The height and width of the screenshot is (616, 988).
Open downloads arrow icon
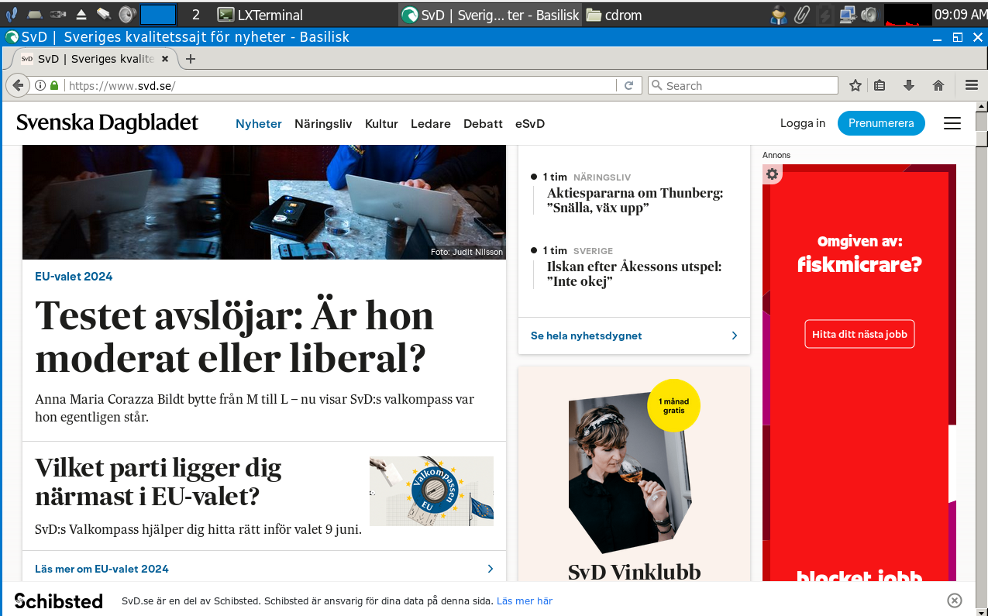coord(909,86)
